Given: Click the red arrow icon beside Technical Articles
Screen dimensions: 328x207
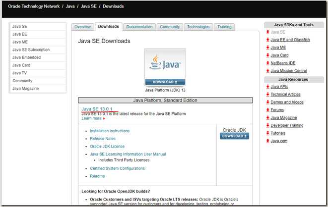Looking at the screenshot, I should point(267,94).
